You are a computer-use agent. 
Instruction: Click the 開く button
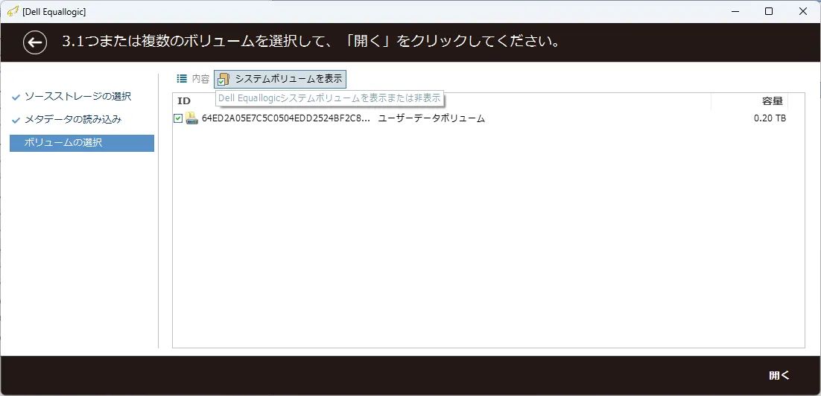tap(779, 376)
